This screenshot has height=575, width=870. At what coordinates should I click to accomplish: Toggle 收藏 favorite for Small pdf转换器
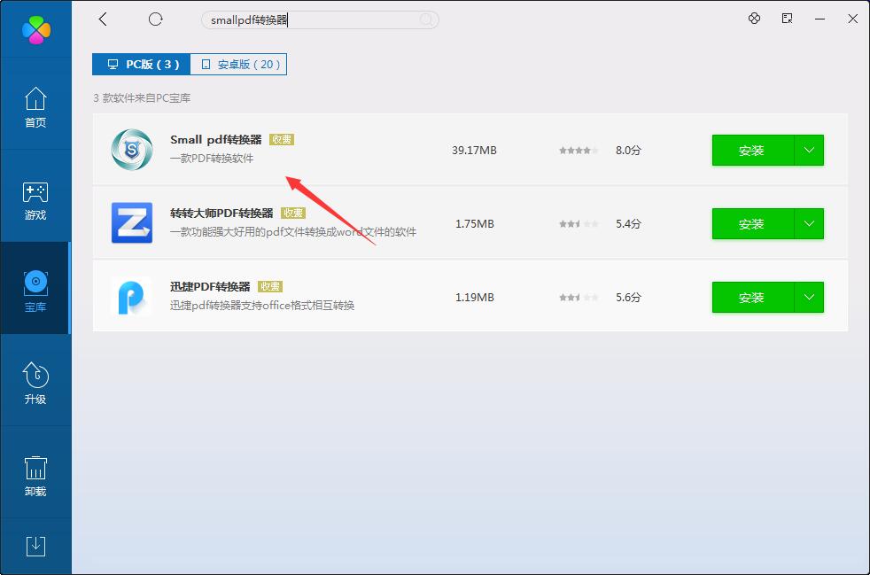point(282,140)
